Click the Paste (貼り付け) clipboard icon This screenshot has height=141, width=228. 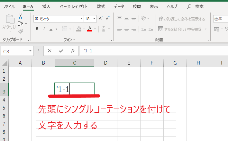(10, 19)
